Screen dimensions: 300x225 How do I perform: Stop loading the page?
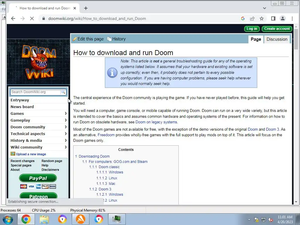coord(32,18)
